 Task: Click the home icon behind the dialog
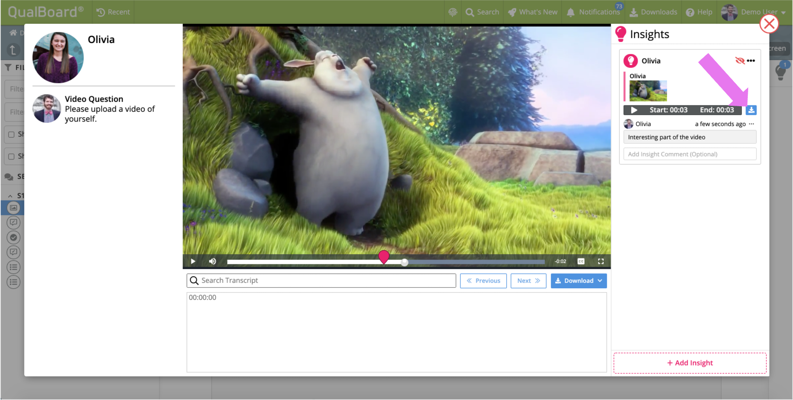[x=13, y=33]
